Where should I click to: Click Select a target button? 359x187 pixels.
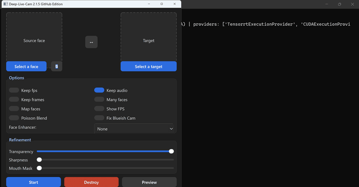click(x=149, y=67)
